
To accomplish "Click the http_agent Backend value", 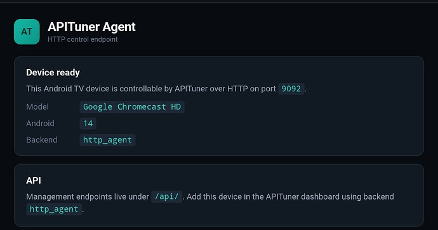I will pos(107,140).
